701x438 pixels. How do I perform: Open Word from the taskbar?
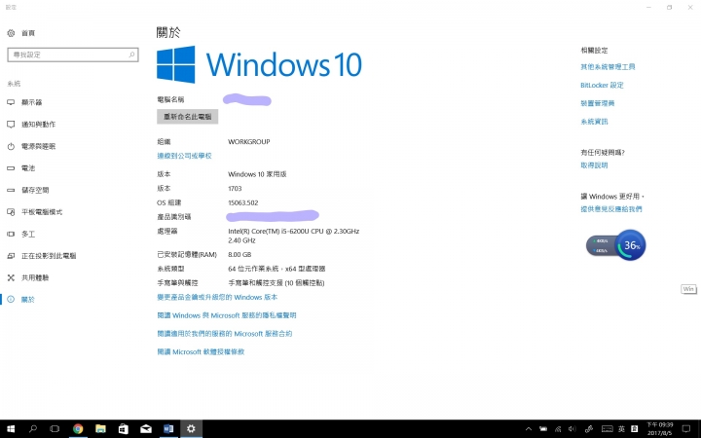pyautogui.click(x=168, y=429)
